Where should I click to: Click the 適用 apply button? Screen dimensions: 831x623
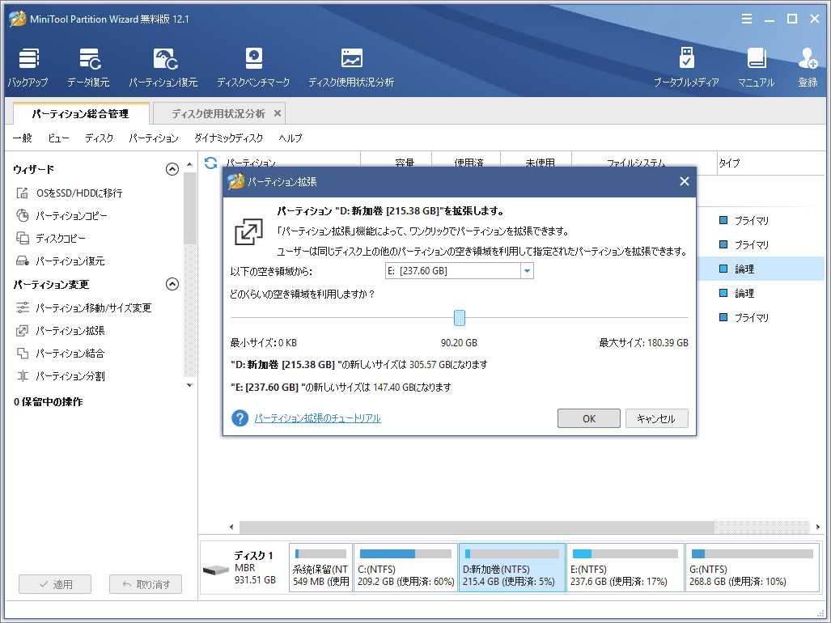[x=55, y=584]
